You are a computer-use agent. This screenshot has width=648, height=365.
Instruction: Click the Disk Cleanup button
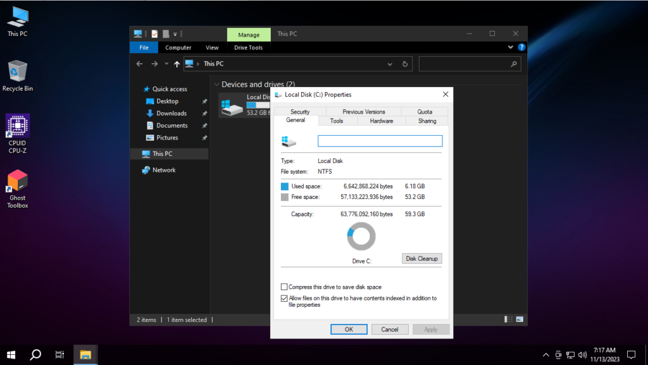coord(421,259)
